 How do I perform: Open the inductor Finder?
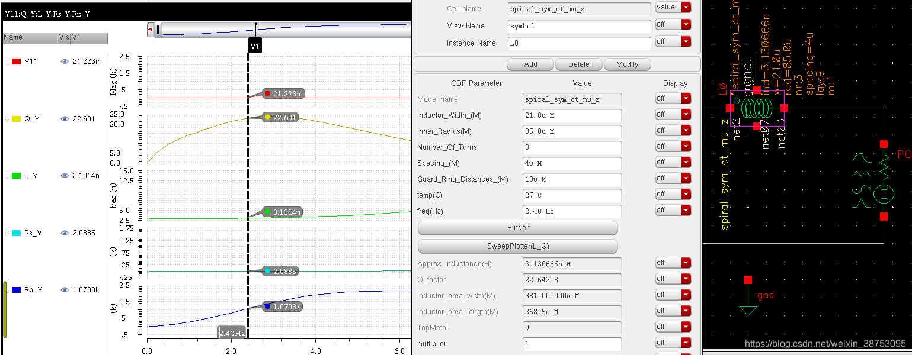click(x=518, y=228)
